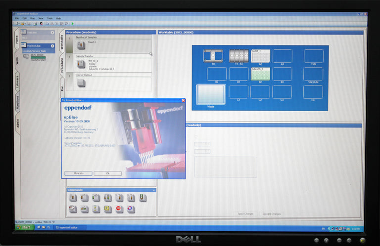Open the Tools menu

[x=49, y=18]
